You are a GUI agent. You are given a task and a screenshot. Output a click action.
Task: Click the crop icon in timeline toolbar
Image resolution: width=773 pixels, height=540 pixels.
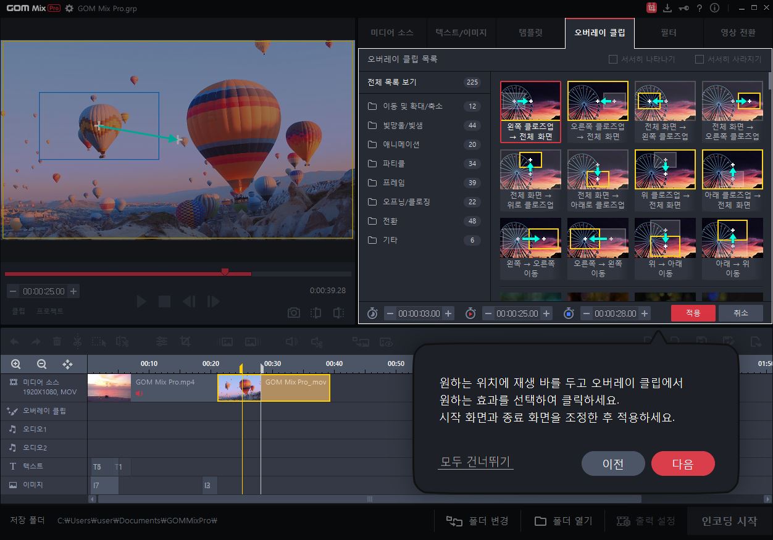[x=185, y=341]
